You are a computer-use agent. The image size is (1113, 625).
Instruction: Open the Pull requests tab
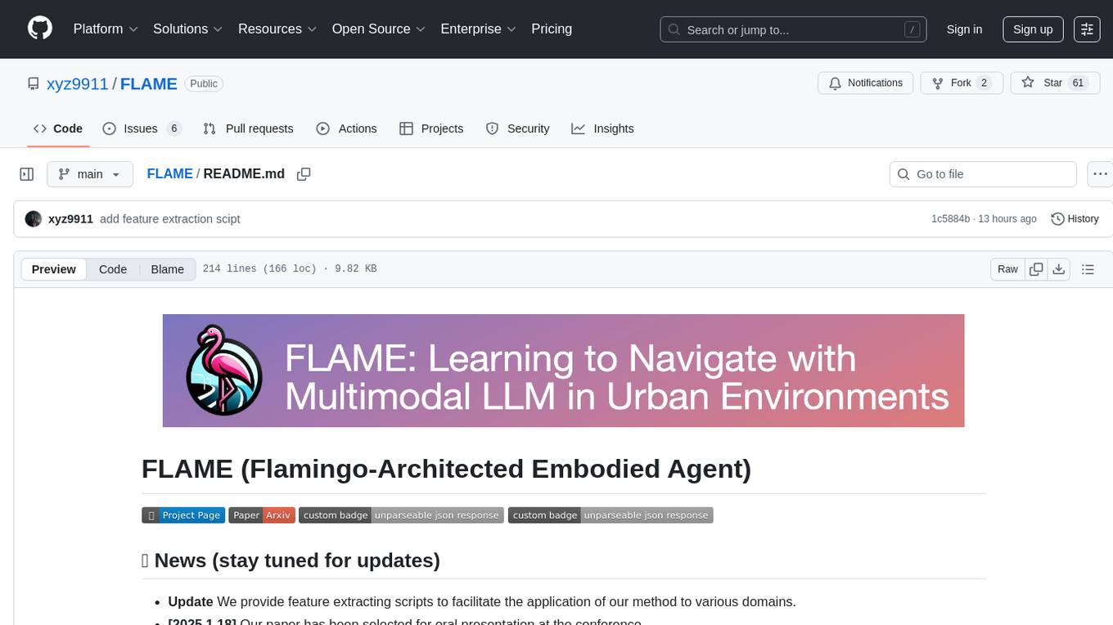pos(248,128)
